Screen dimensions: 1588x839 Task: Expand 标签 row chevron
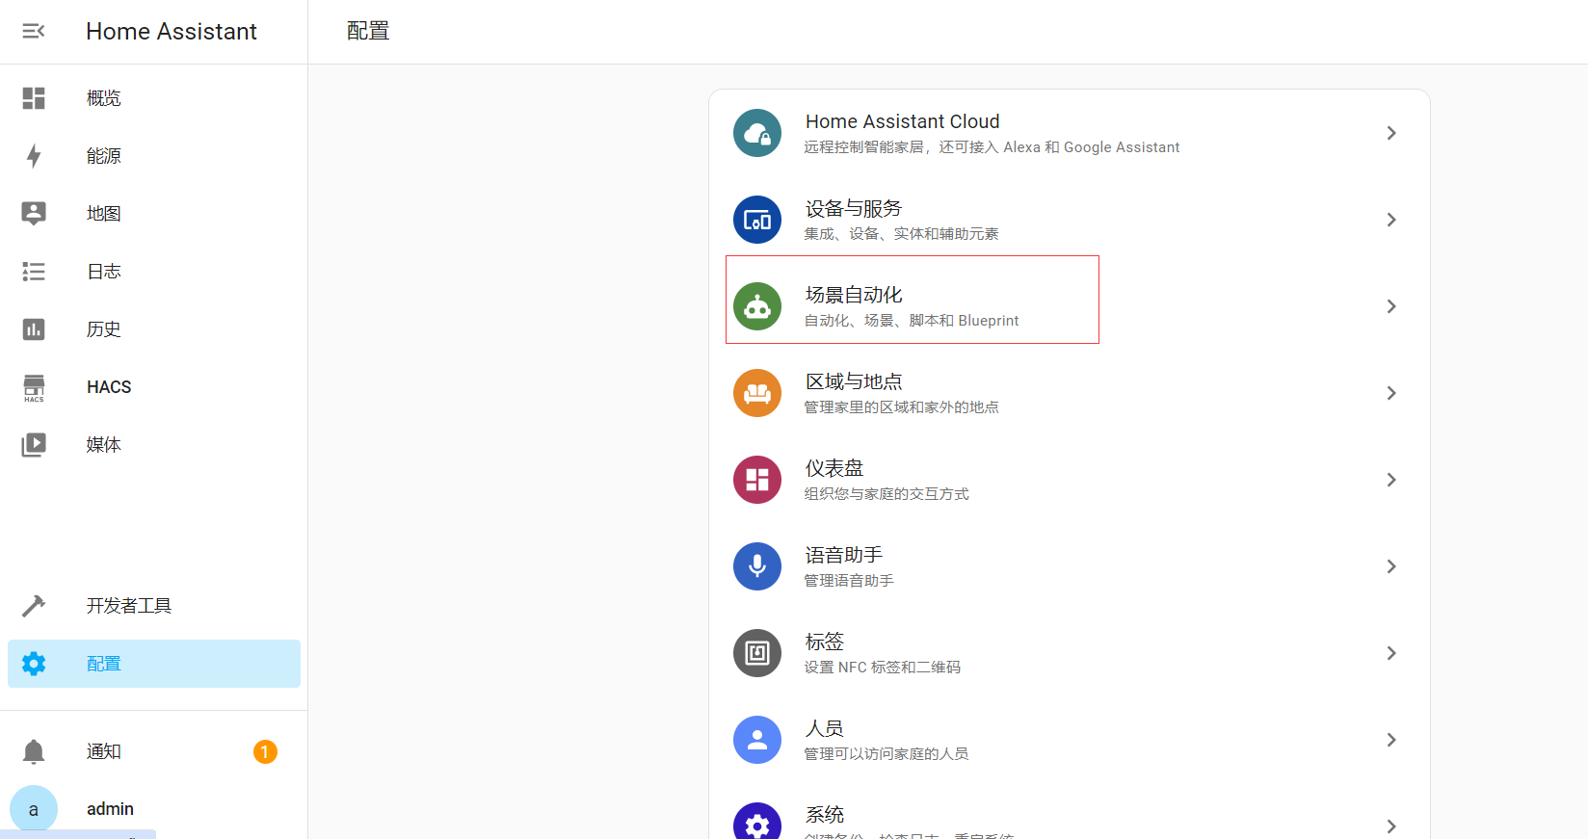pos(1391,653)
